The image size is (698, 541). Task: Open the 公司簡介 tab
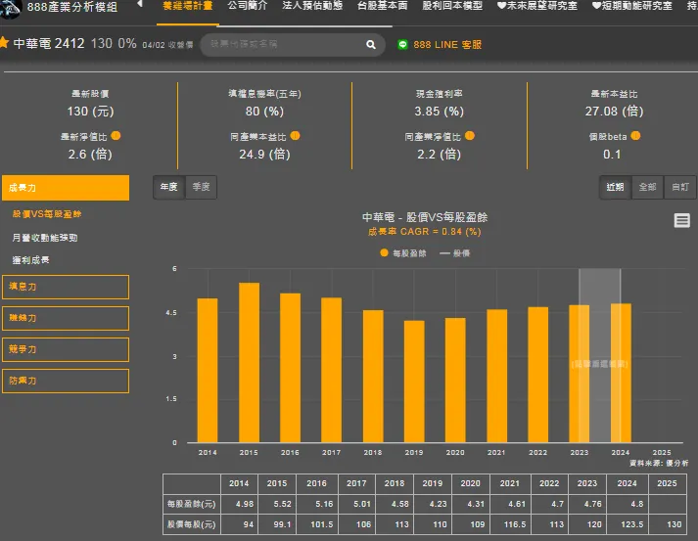[x=247, y=6]
